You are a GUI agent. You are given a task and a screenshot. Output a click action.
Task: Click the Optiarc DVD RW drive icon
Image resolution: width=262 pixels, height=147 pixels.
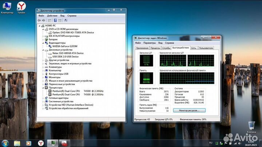coord(50,33)
